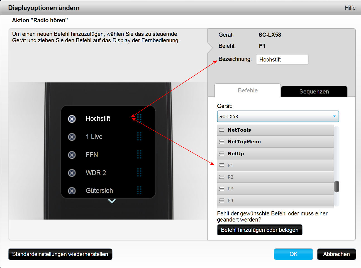Delete the FFN entry via its X icon
Image resolution: width=361 pixels, height=268 pixels.
[x=72, y=155]
